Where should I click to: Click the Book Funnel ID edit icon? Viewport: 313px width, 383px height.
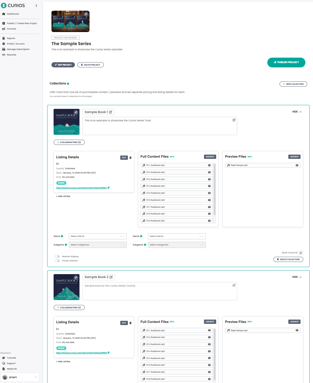pyautogui.click(x=301, y=253)
